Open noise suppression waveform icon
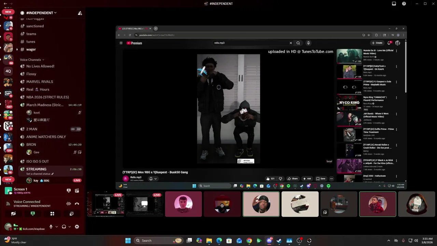Viewport: 437px width, 246px height. [69, 204]
